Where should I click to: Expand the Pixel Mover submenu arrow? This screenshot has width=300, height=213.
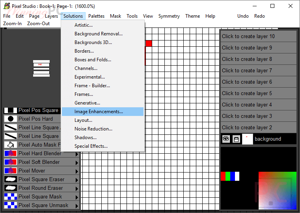(77, 171)
